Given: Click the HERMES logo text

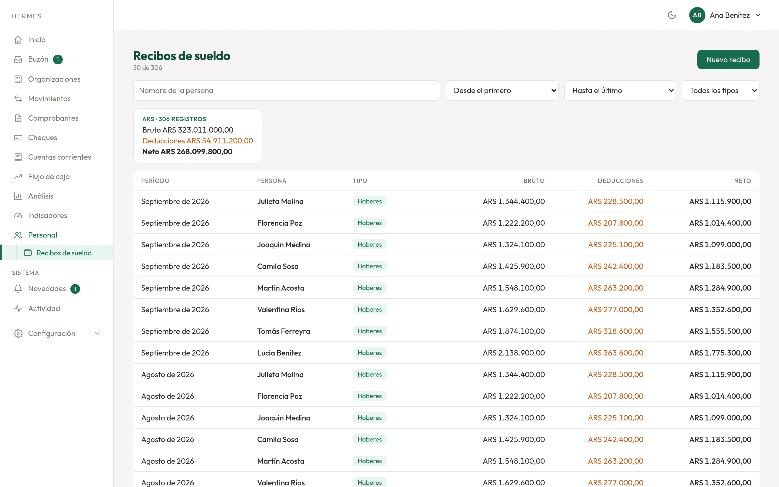Looking at the screenshot, I should [x=27, y=16].
